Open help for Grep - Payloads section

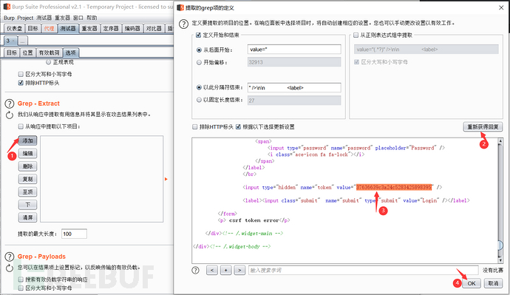coord(10,257)
